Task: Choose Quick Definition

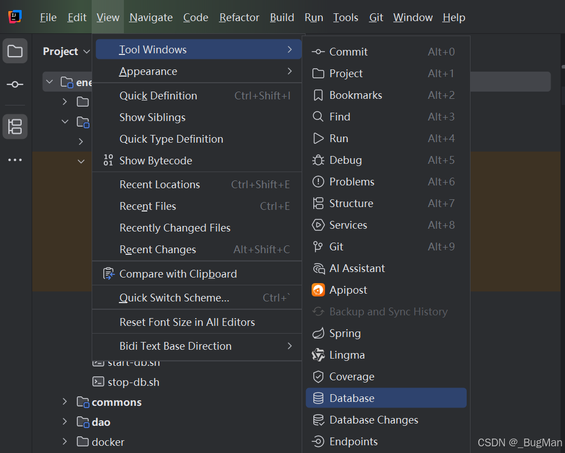Action: [x=197, y=95]
